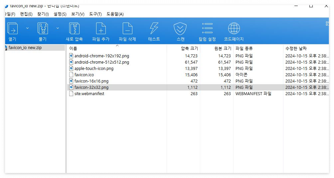The height and width of the screenshot is (178, 334).
Task: Click compressed size value 14,723
Action: [191, 56]
